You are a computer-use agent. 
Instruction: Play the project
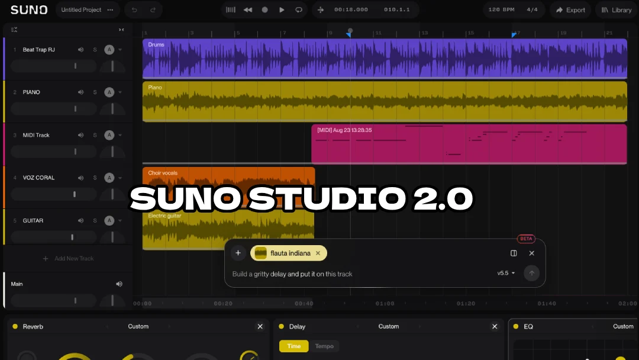click(x=282, y=10)
